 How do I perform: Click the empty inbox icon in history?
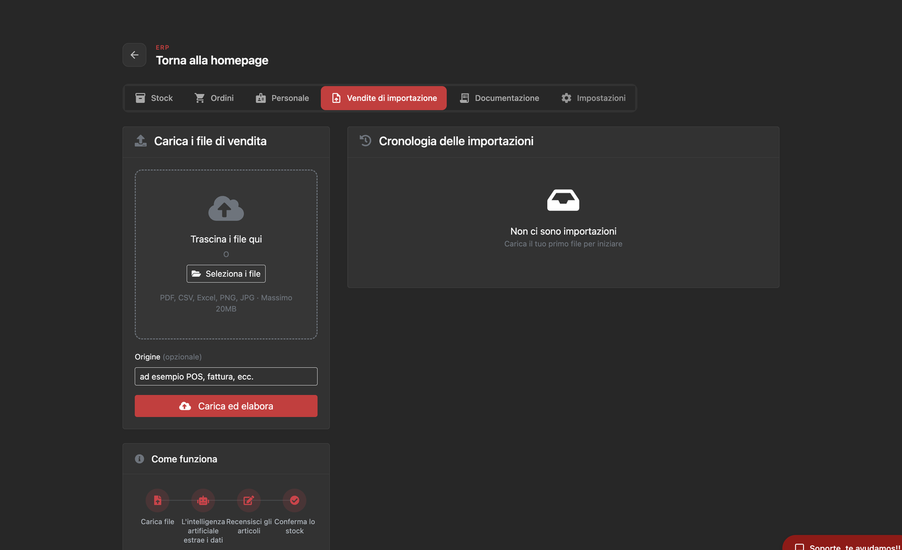(x=563, y=200)
